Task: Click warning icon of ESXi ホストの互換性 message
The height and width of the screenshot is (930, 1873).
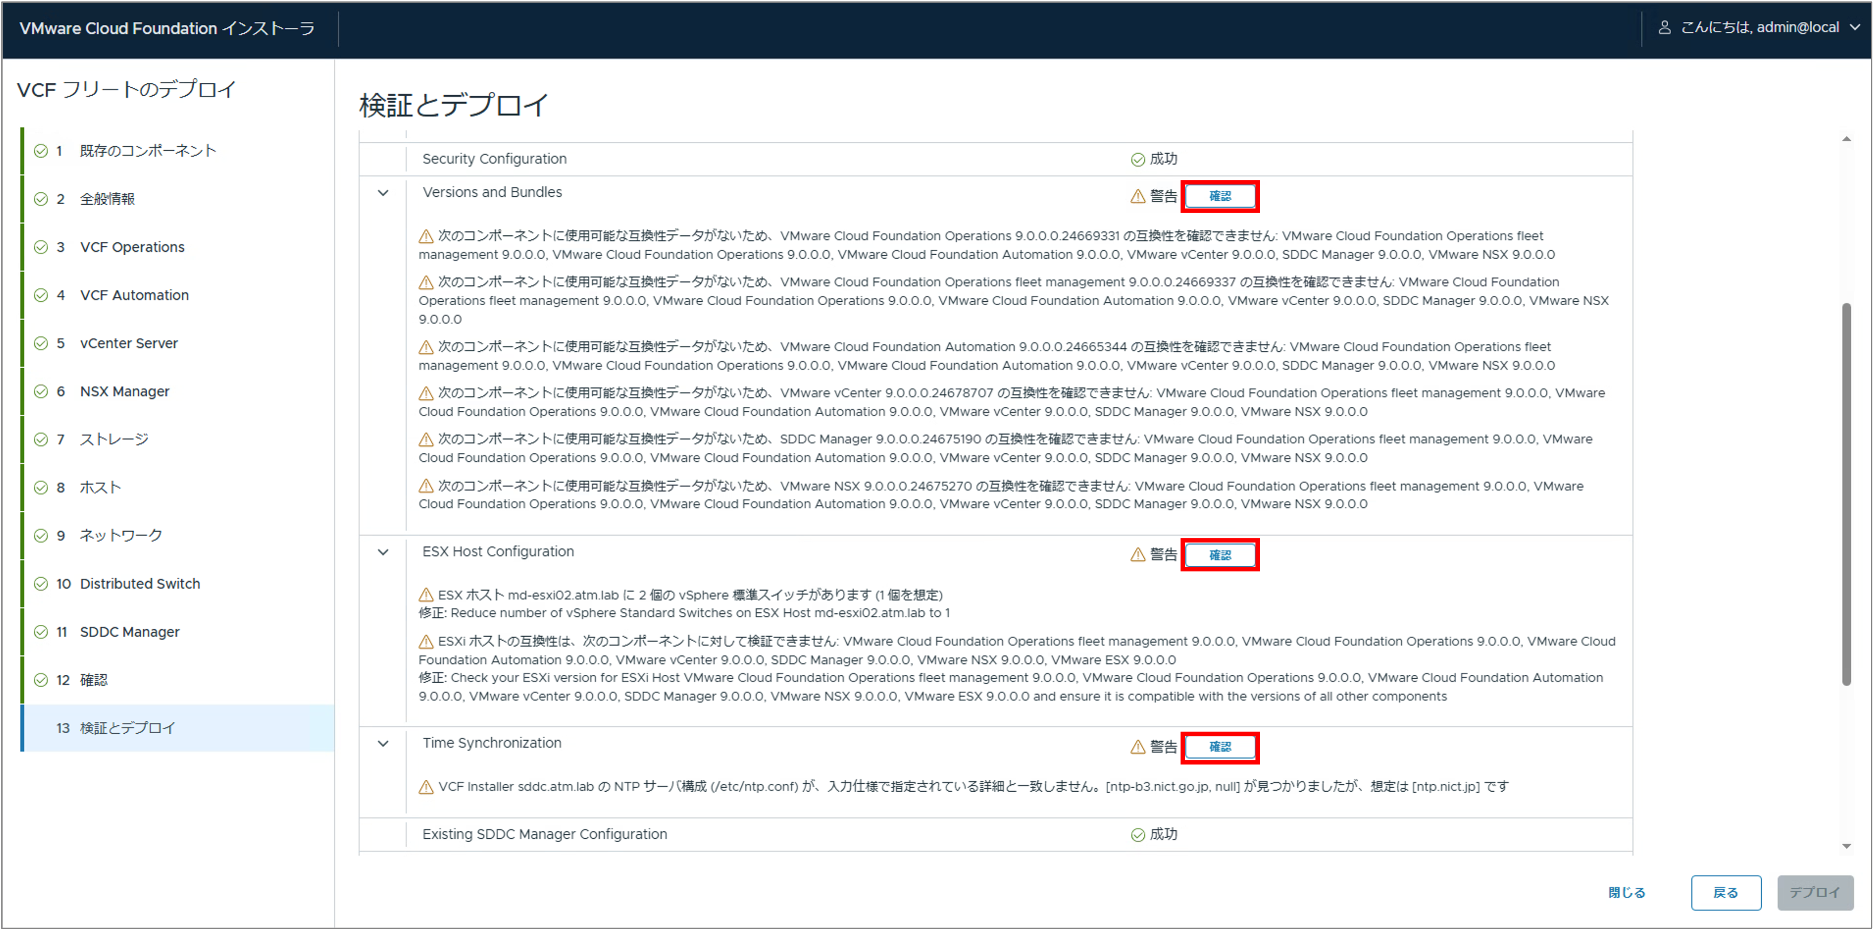Action: click(x=426, y=642)
